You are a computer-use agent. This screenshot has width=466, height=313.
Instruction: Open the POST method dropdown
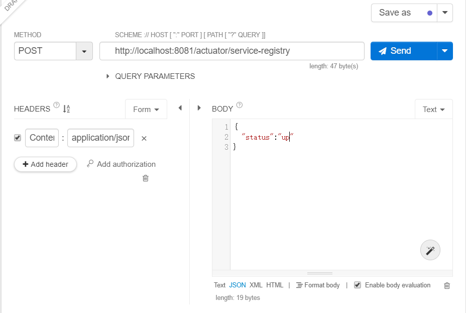pos(84,51)
